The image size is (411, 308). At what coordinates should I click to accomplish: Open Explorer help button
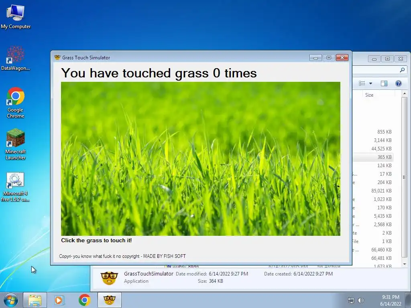point(399,83)
